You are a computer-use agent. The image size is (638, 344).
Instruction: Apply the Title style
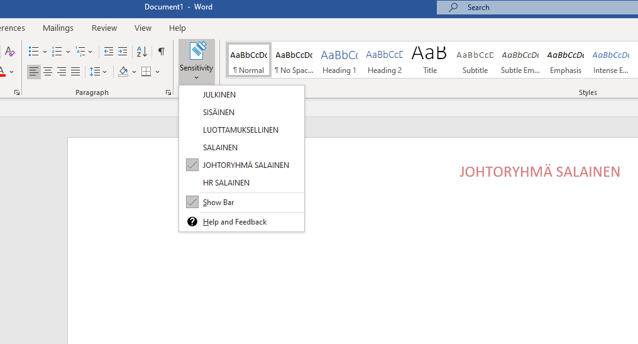click(430, 60)
